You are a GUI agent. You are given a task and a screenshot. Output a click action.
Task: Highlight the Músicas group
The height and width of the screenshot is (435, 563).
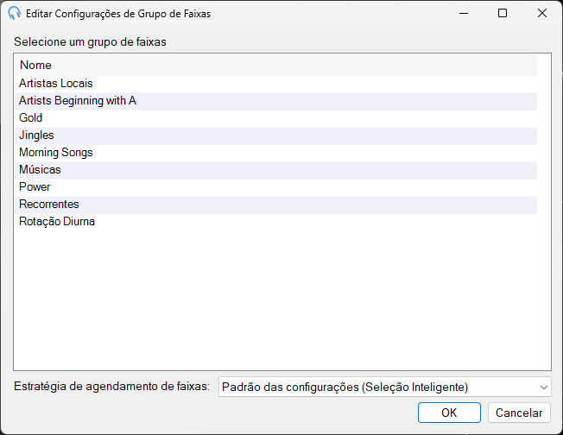(276, 170)
